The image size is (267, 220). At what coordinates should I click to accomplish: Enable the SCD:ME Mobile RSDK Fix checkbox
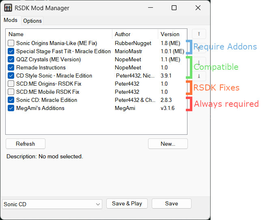[x=11, y=92]
